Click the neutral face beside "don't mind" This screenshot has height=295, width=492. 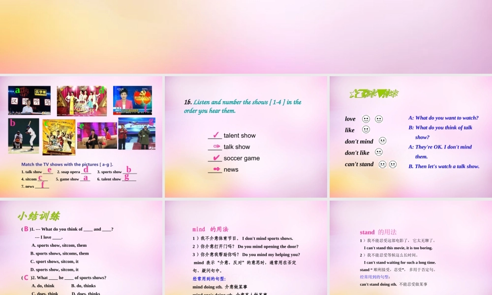(x=383, y=141)
